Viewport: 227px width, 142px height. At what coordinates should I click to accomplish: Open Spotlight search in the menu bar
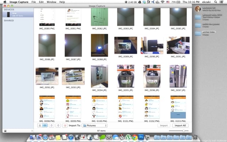point(216,2)
